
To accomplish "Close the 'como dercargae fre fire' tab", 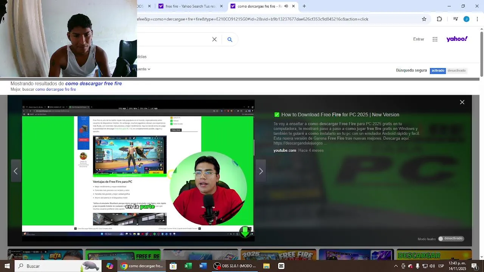I will point(293,6).
